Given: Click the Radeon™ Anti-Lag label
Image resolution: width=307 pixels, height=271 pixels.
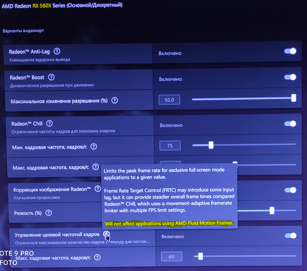Looking at the screenshot, I should [29, 52].
